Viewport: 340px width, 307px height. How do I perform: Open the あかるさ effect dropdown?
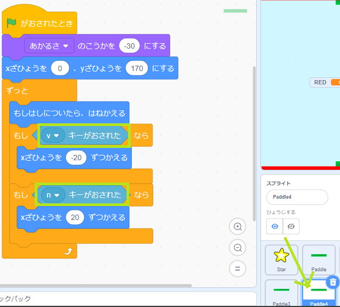pos(49,46)
